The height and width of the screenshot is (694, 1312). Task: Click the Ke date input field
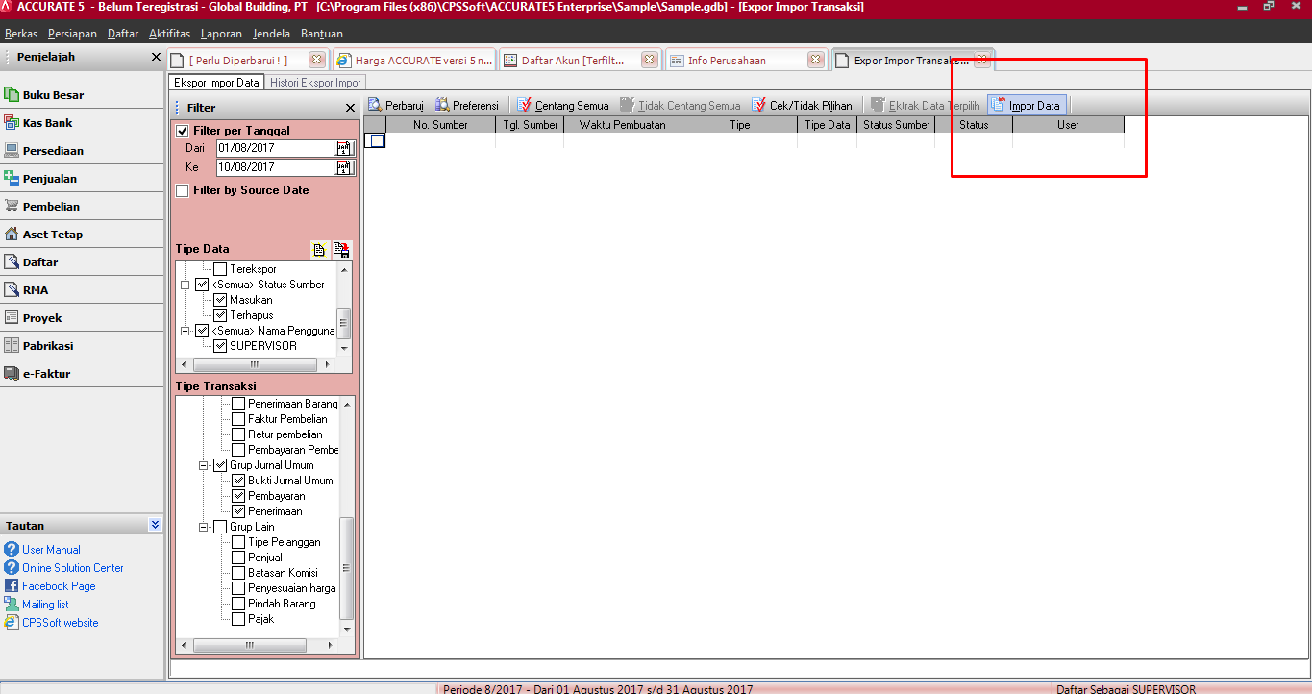(x=275, y=167)
